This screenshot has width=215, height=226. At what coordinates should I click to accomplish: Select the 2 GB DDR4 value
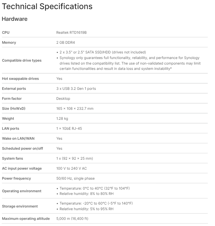(x=65, y=43)
